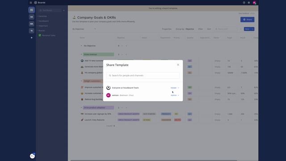The width and height of the screenshot is (286, 161).
Task: Select the TE team in sidebar
Action: point(32,31)
